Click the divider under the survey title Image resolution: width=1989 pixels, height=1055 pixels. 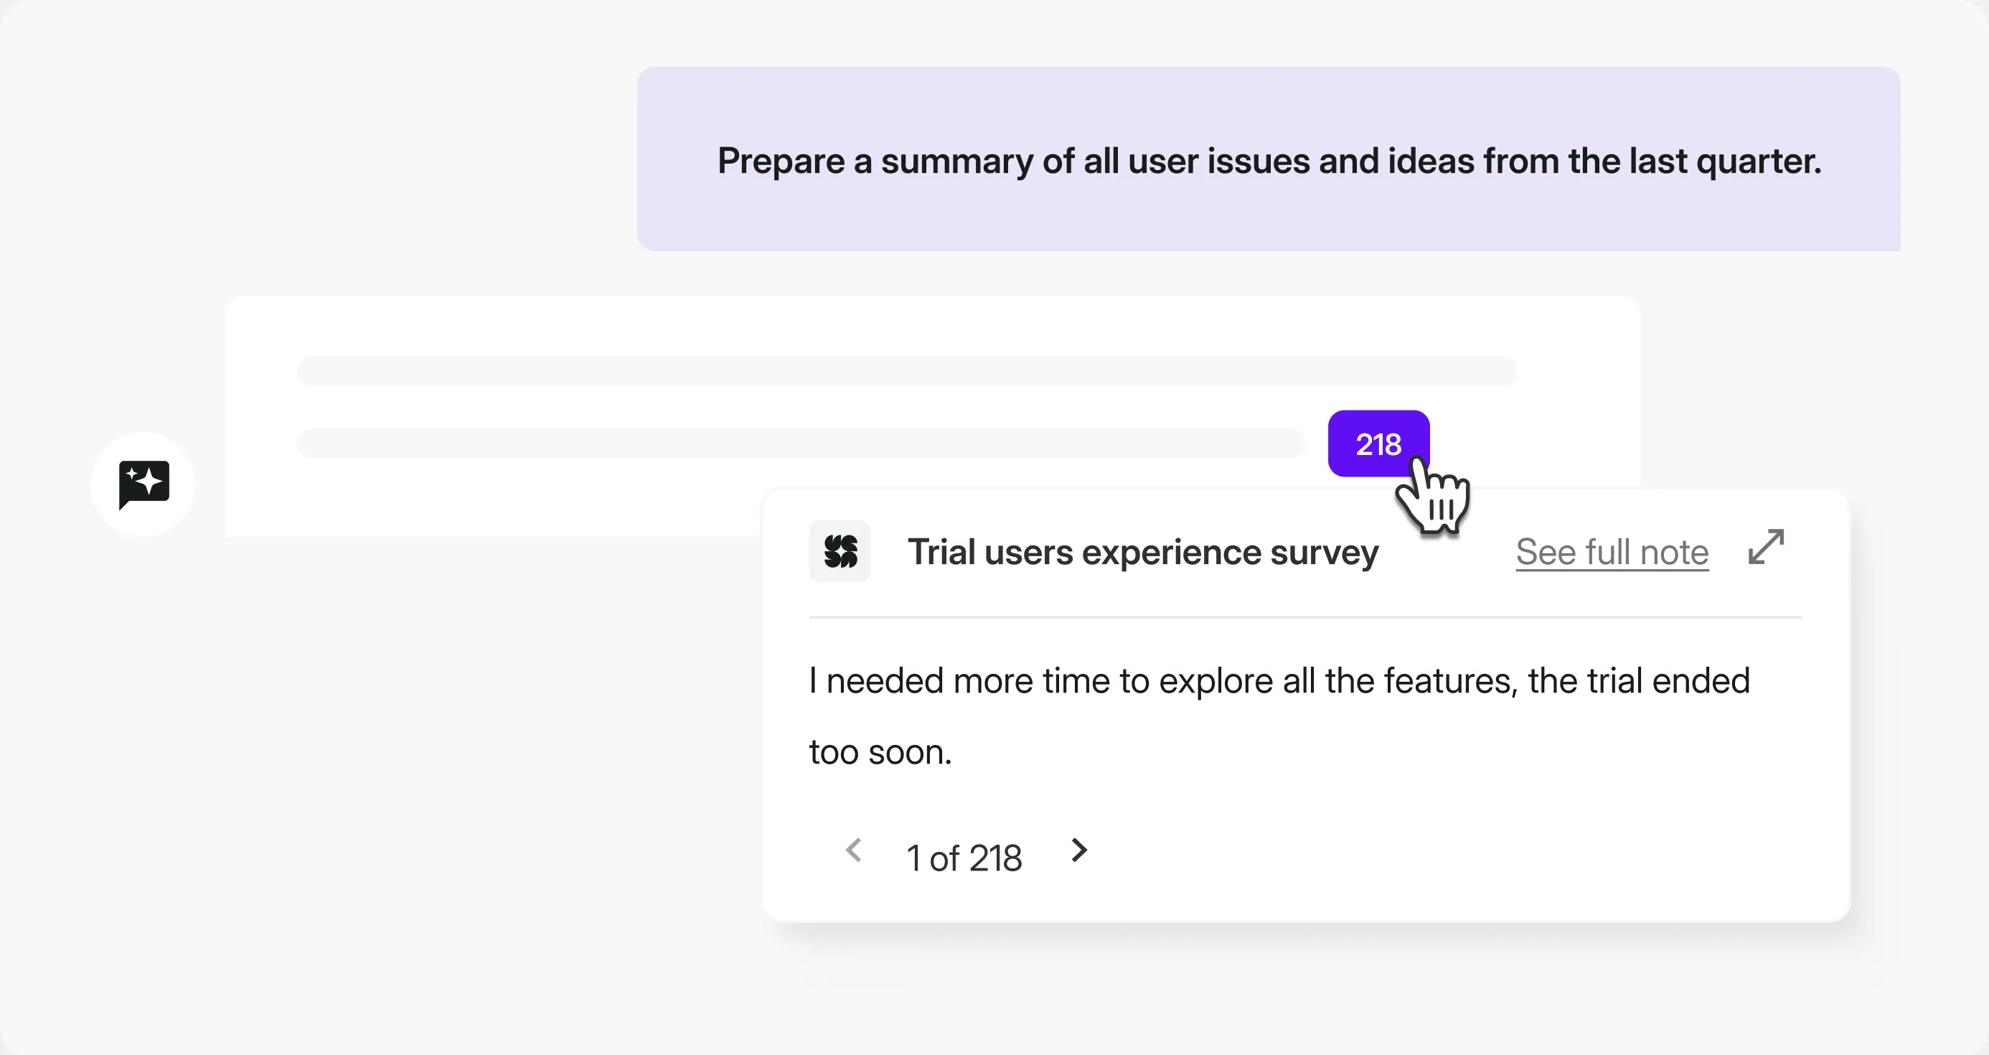(1305, 617)
